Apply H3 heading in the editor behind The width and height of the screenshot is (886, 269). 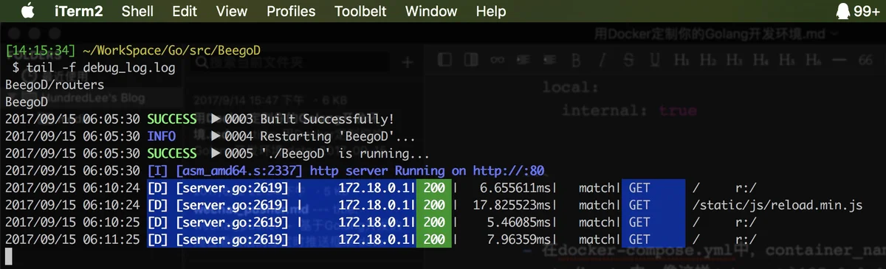[735, 60]
